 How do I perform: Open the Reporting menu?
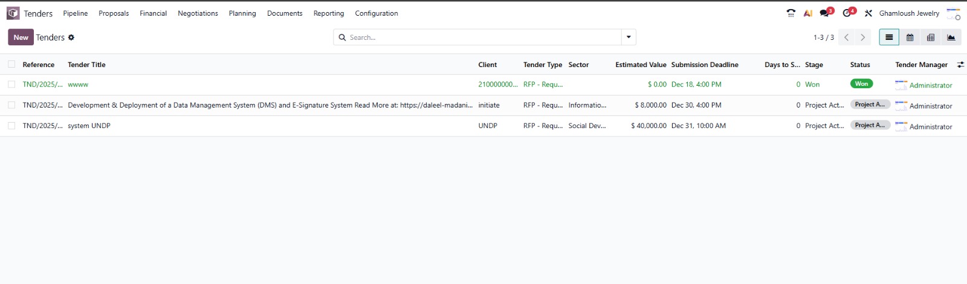[328, 13]
